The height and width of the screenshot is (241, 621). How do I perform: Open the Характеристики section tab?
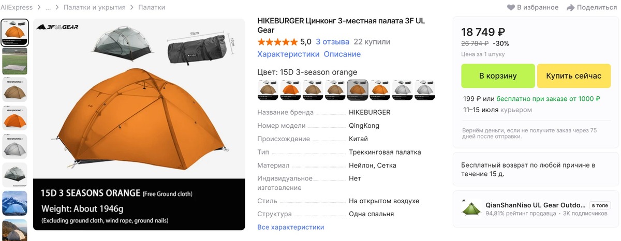tap(288, 54)
